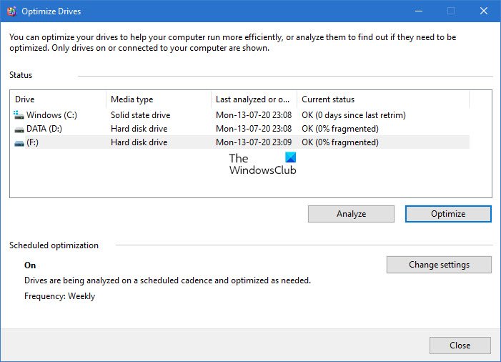Viewport: 501px width, 362px height.
Task: Click the DATA (D:) last analyzed date
Action: click(254, 129)
